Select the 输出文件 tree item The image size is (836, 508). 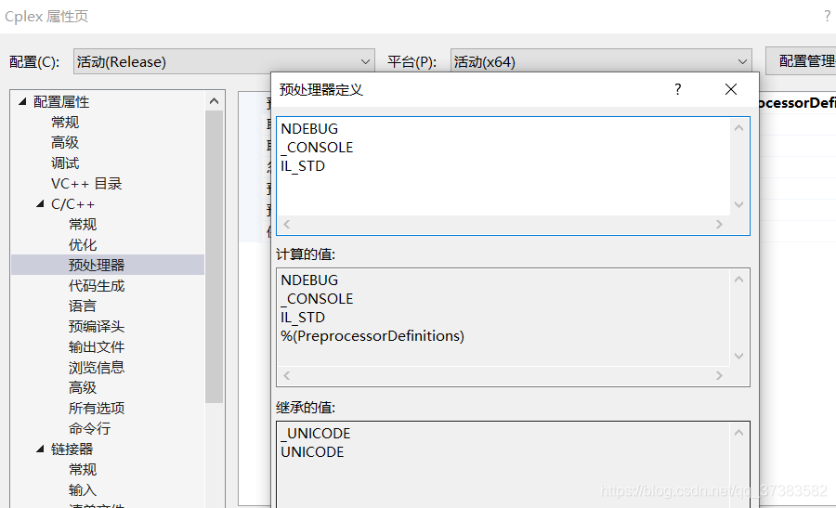click(x=97, y=347)
